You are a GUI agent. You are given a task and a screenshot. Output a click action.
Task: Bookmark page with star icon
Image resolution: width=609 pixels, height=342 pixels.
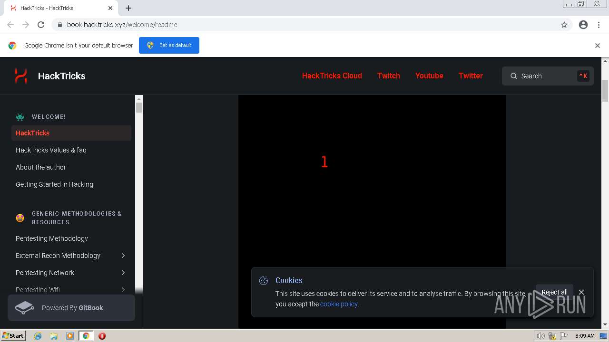(x=564, y=25)
